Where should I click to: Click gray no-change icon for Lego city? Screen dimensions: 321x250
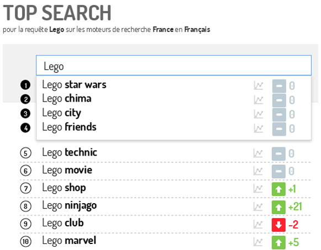279,115
